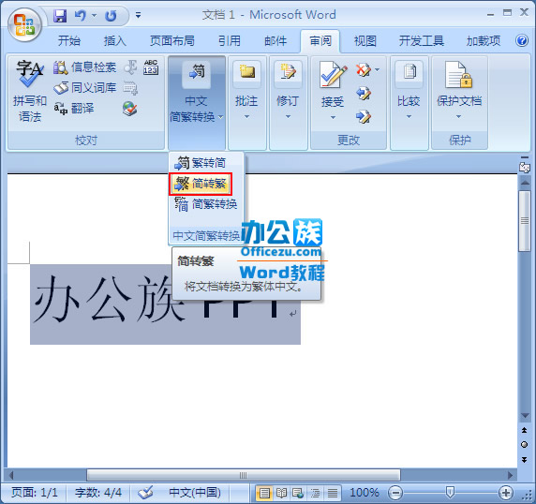
Task: Switch to print layout view
Action: point(264,493)
